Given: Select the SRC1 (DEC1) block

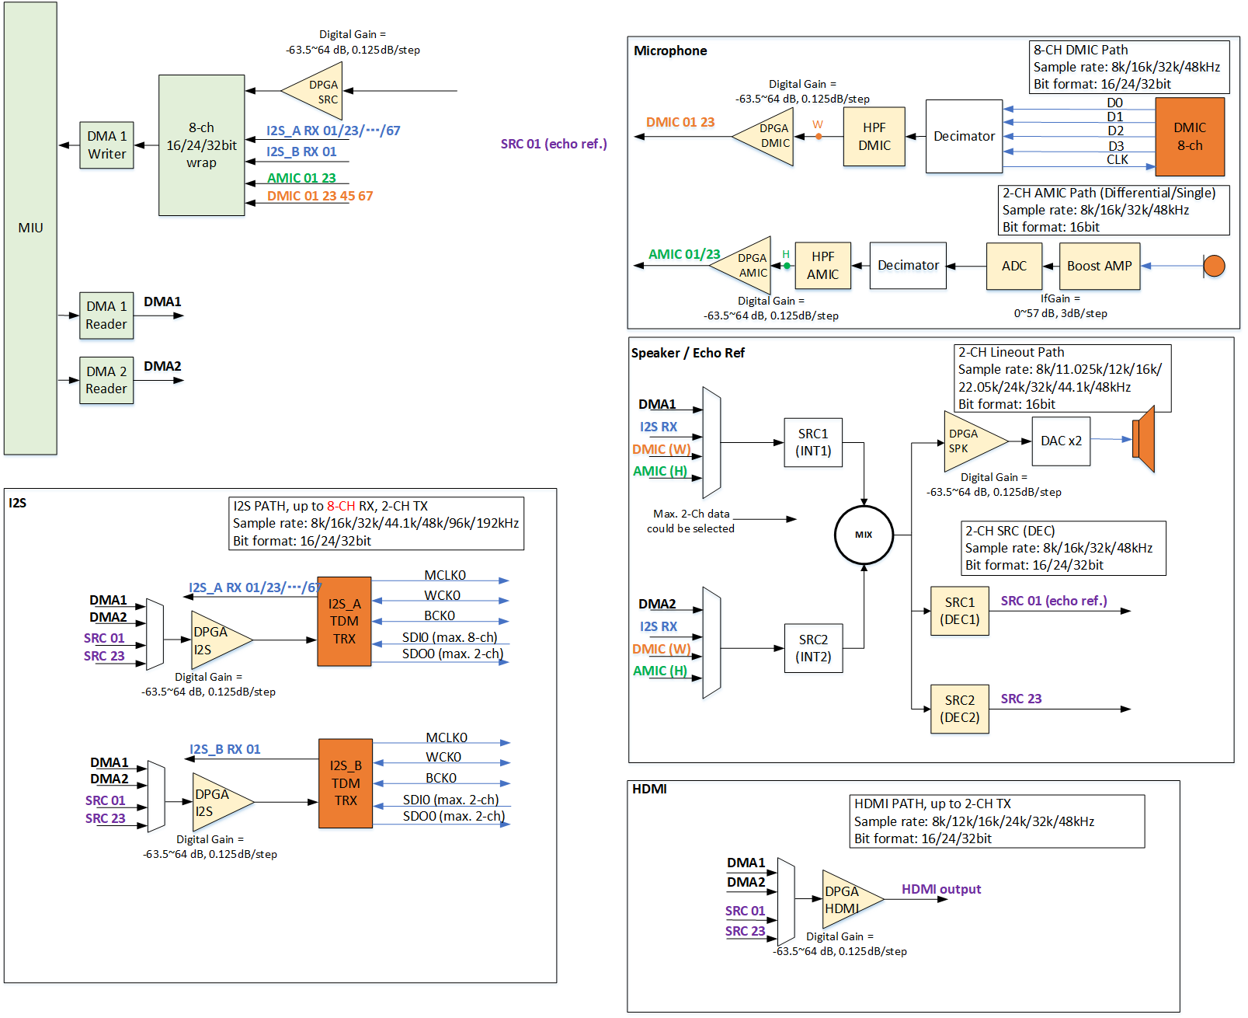Looking at the screenshot, I should tap(960, 611).
